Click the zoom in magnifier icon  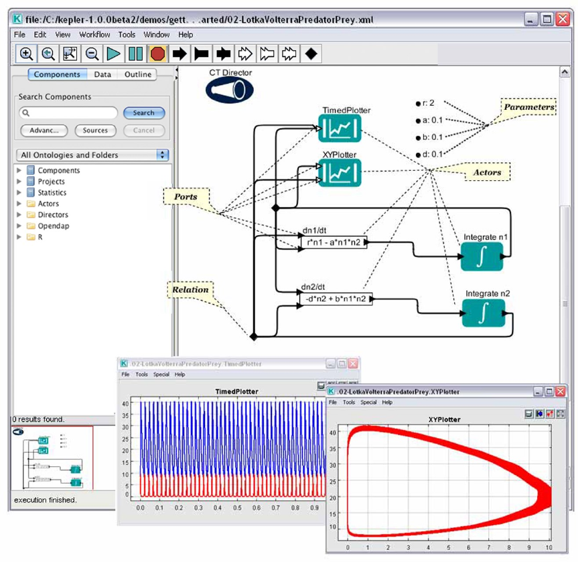point(27,53)
